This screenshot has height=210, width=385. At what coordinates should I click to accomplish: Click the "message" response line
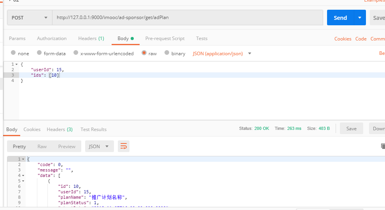click(55, 170)
